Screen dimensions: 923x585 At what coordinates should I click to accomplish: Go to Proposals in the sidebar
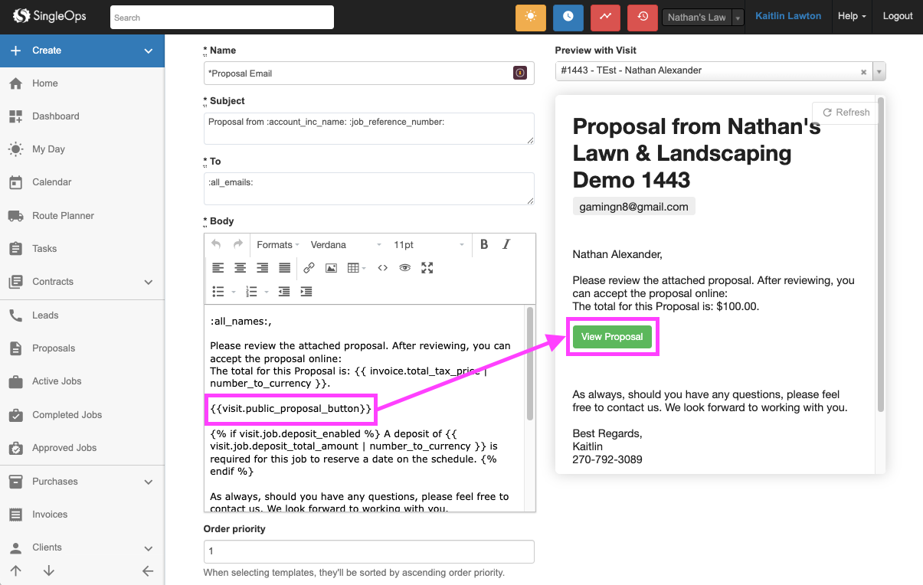(x=54, y=348)
